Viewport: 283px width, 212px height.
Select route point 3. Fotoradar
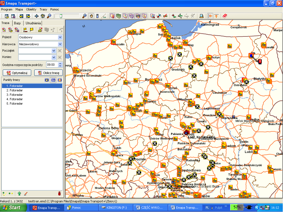point(32,95)
